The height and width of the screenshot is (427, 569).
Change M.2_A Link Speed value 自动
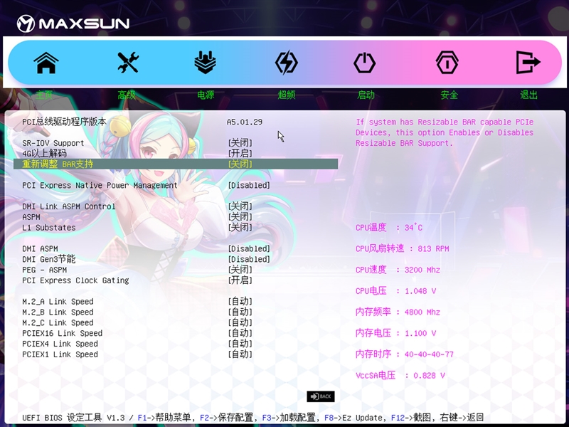point(240,302)
